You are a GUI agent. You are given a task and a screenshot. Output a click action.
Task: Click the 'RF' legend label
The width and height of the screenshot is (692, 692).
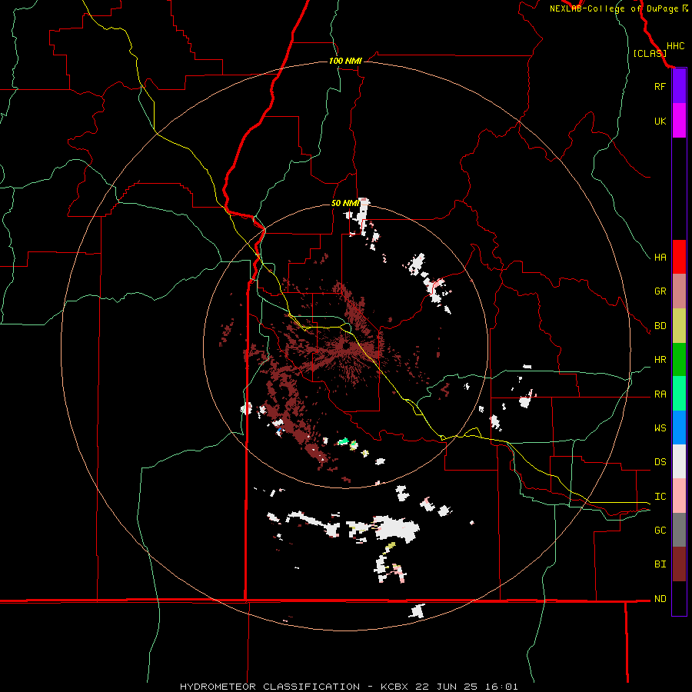tap(660, 86)
